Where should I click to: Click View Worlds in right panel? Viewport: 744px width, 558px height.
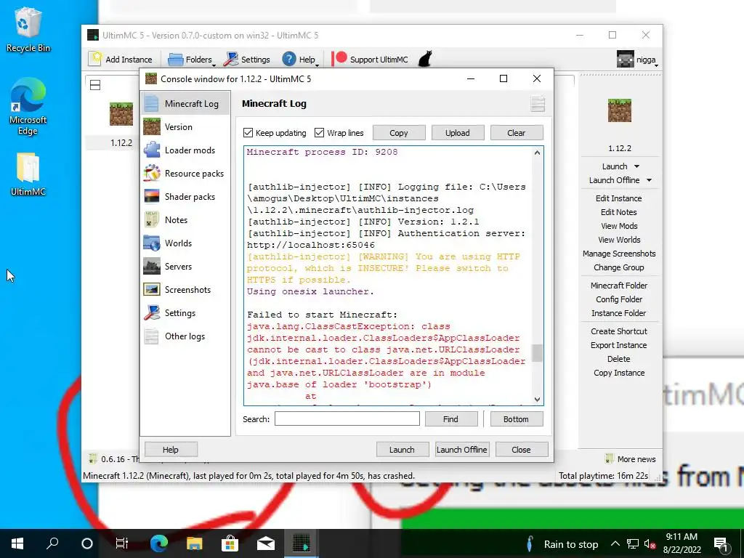[x=619, y=240]
